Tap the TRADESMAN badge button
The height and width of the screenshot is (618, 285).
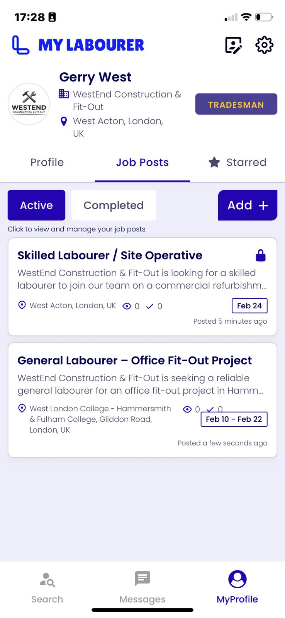coord(236,104)
